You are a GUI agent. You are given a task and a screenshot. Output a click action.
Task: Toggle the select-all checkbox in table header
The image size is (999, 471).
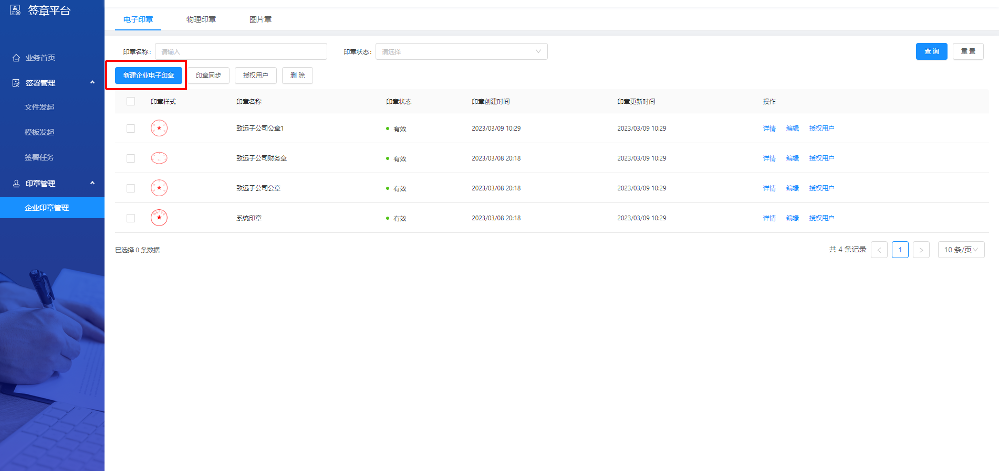[x=131, y=101]
